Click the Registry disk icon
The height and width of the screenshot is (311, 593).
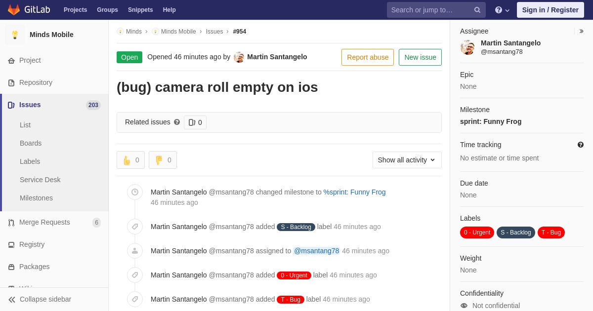tap(11, 245)
